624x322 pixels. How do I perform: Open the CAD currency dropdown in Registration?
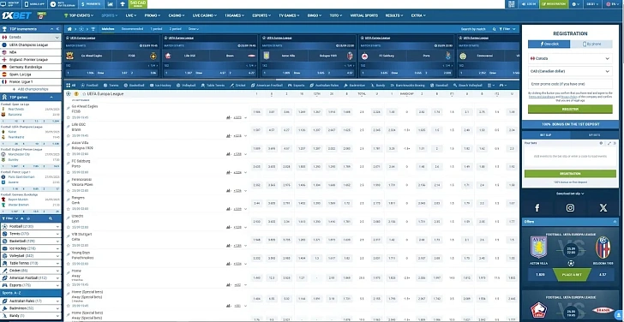click(x=570, y=71)
